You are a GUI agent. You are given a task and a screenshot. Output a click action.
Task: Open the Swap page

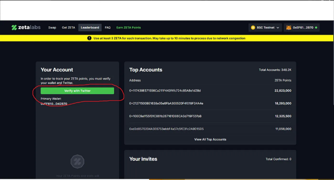(x=52, y=28)
